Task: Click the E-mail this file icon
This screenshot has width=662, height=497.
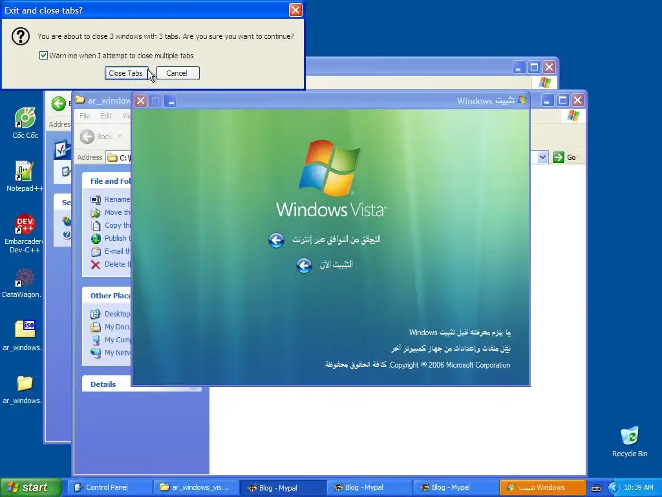Action: pyautogui.click(x=96, y=252)
